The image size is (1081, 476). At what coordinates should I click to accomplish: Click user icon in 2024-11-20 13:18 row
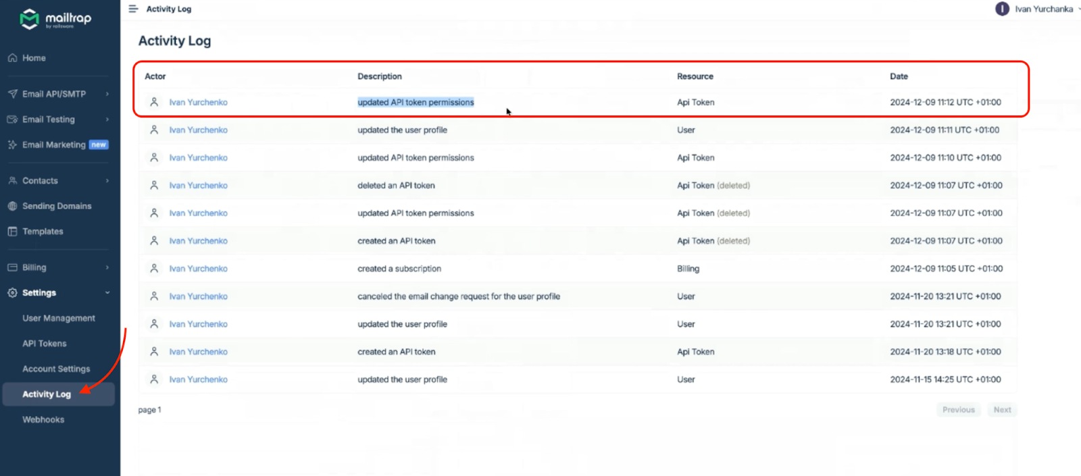pos(154,352)
